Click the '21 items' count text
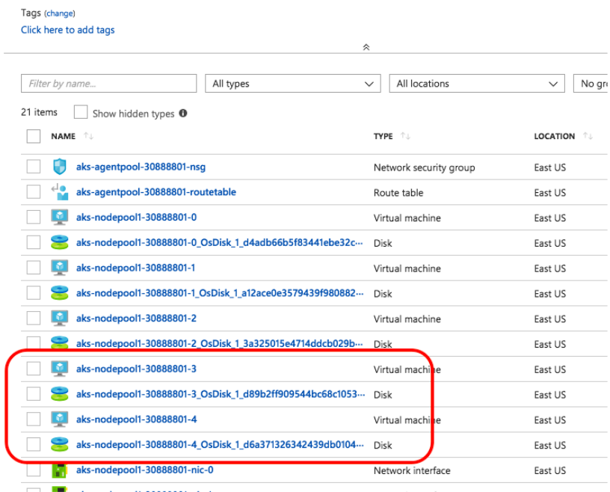Viewport: 610px width, 492px height. [x=39, y=112]
